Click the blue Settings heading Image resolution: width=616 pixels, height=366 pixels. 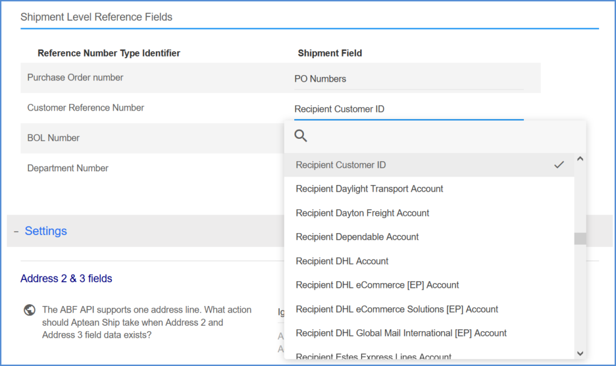point(46,231)
